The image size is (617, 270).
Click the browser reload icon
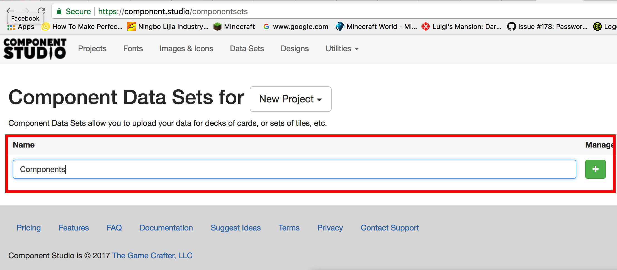[x=41, y=11]
